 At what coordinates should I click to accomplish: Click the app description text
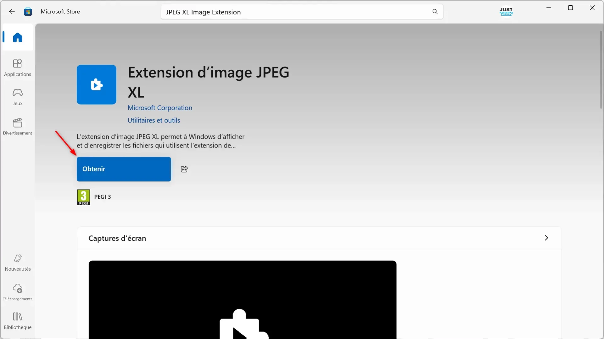[x=160, y=141]
